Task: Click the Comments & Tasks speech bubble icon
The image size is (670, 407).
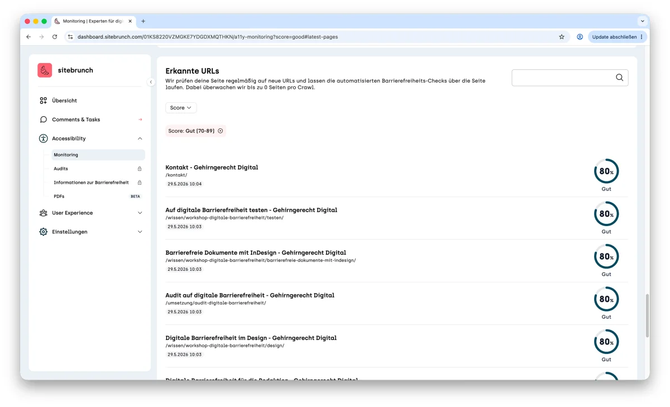Action: [x=44, y=119]
